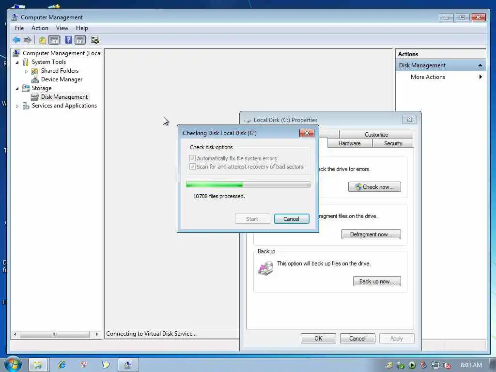Toggle the Show/Hide Console Tree button
Screen dimensions: 496x372
click(54, 40)
